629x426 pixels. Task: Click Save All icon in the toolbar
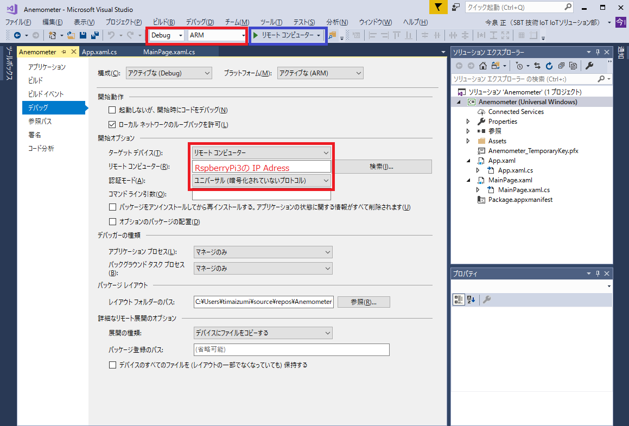tap(95, 35)
